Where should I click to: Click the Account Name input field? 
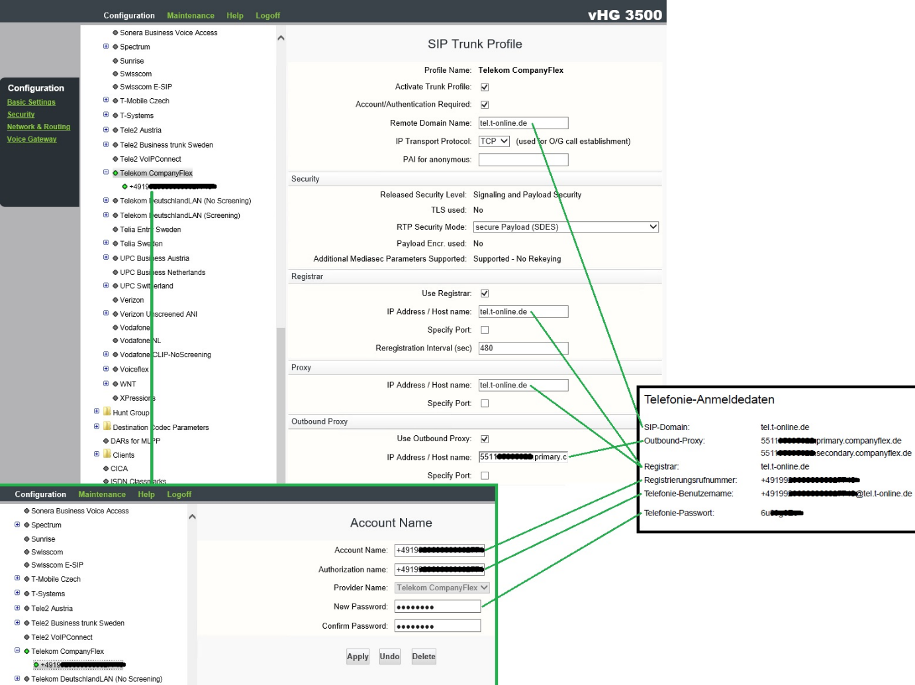tap(440, 551)
